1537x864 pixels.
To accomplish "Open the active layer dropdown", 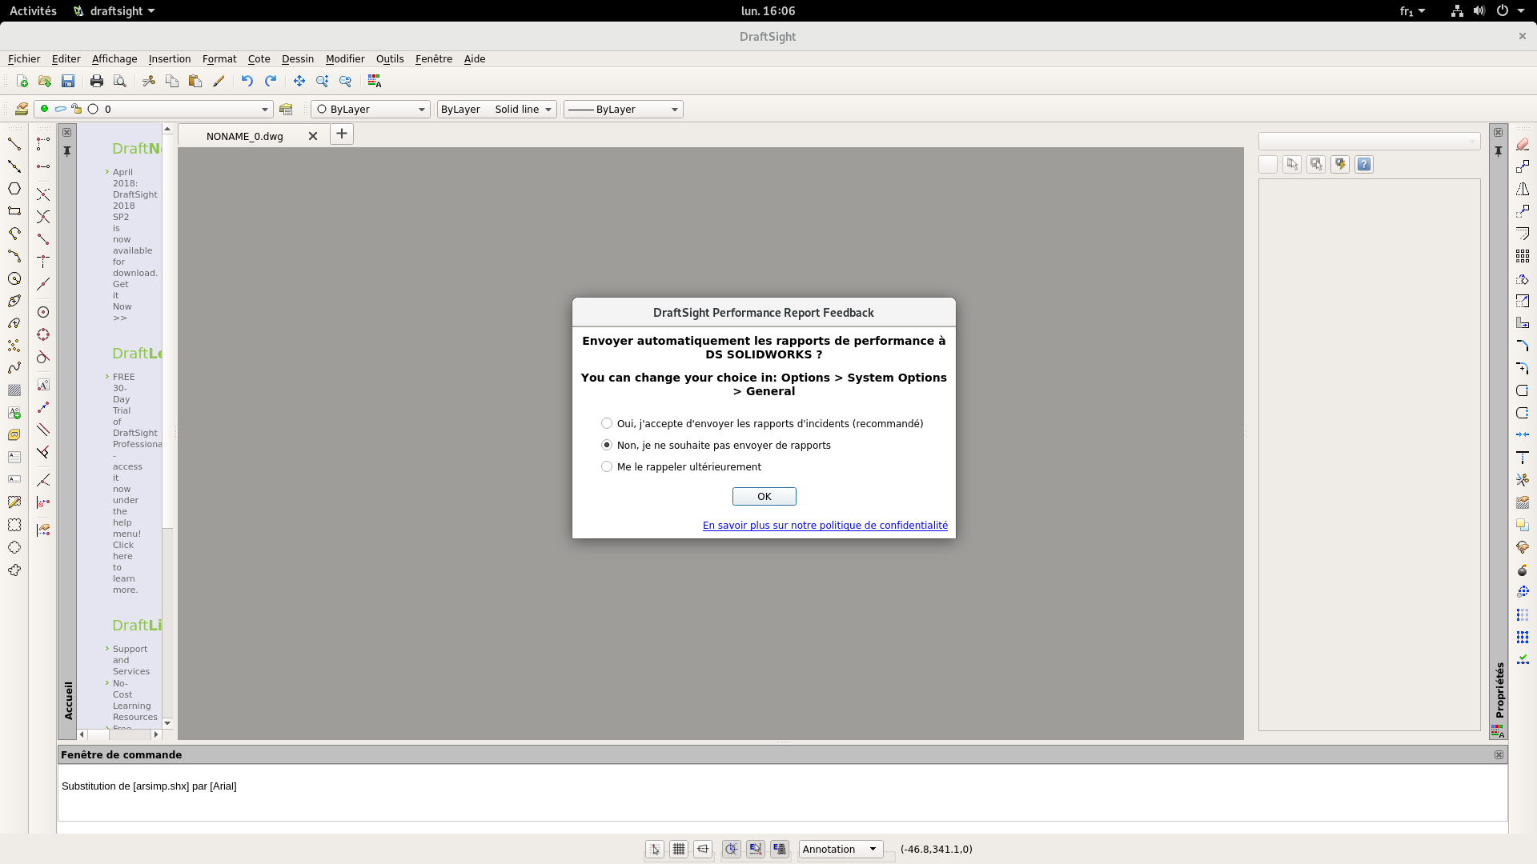I will coord(263,109).
